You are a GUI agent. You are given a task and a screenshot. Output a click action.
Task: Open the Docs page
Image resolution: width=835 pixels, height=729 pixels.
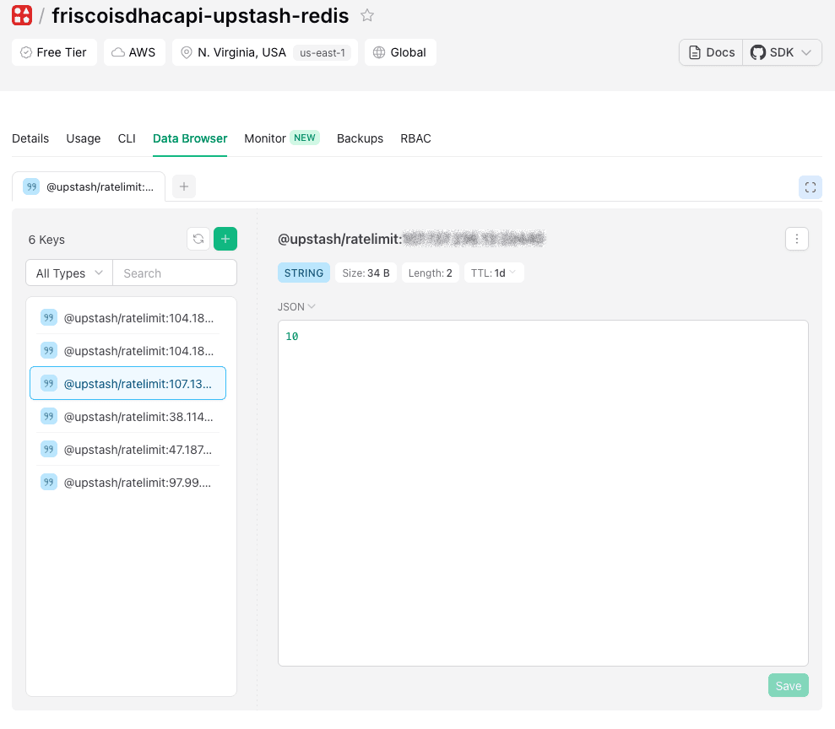coord(710,51)
